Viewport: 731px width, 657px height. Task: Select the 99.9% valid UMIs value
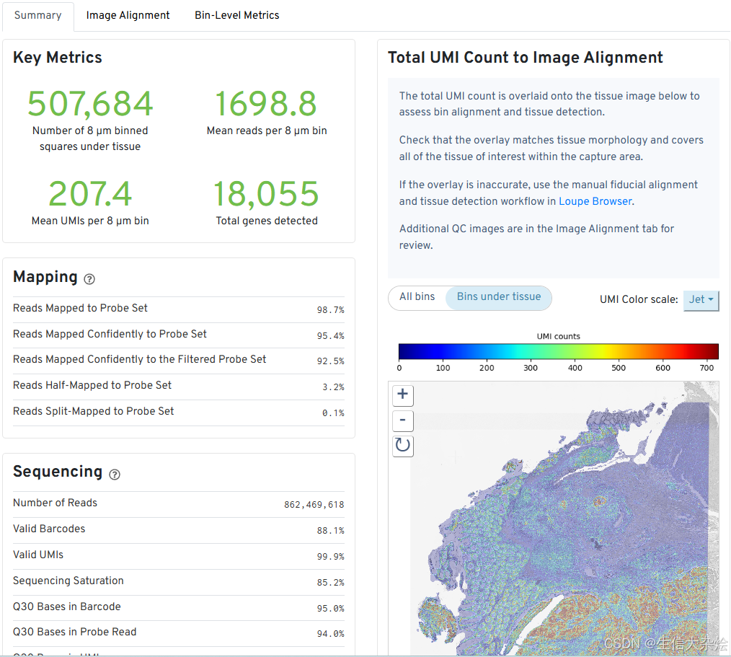(330, 557)
